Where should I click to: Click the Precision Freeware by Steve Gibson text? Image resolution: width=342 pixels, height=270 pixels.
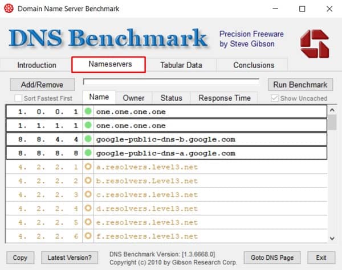[x=251, y=39]
